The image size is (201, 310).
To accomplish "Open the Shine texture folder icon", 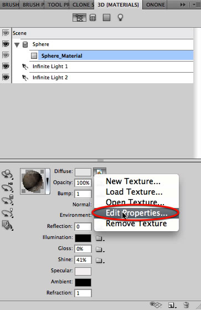I will point(100,261).
